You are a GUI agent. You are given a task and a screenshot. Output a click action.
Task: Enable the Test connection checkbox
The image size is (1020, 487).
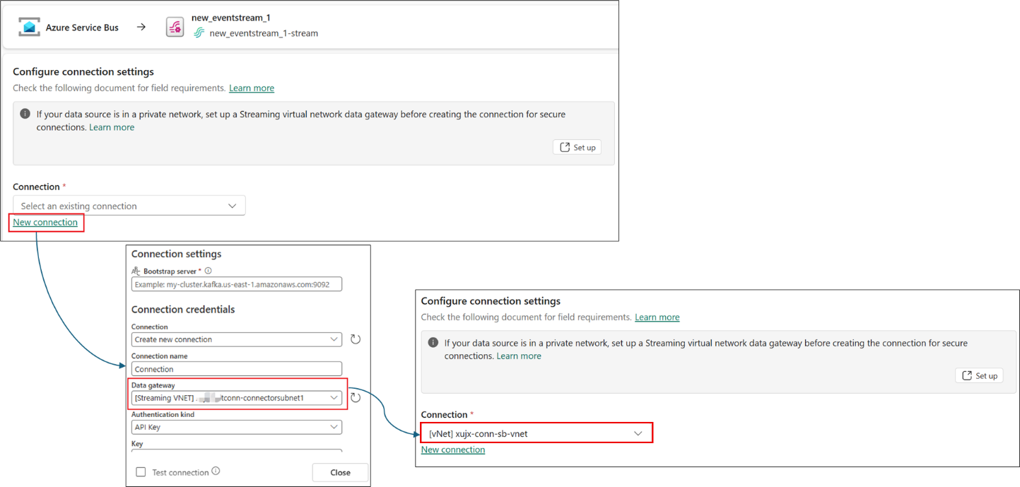point(141,471)
